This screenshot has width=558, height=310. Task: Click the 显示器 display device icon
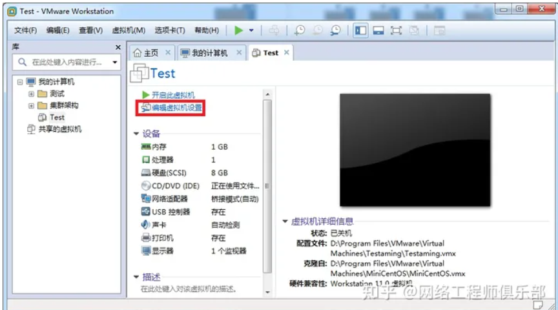[146, 251]
